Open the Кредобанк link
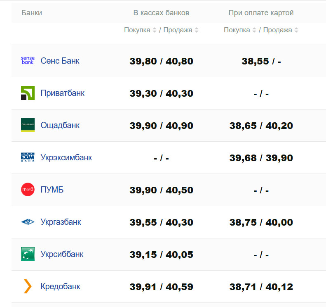 pyautogui.click(x=61, y=286)
